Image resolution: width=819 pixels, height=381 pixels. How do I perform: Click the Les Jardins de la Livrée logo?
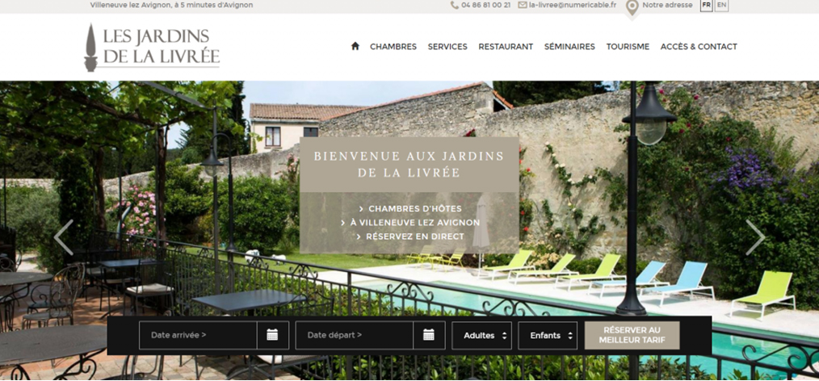coord(152,47)
